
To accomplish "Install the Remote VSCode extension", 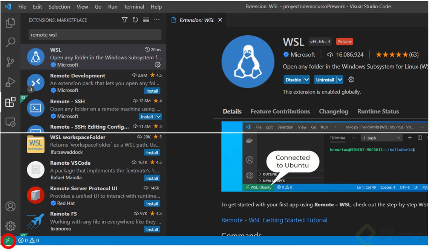I will pos(152,178).
